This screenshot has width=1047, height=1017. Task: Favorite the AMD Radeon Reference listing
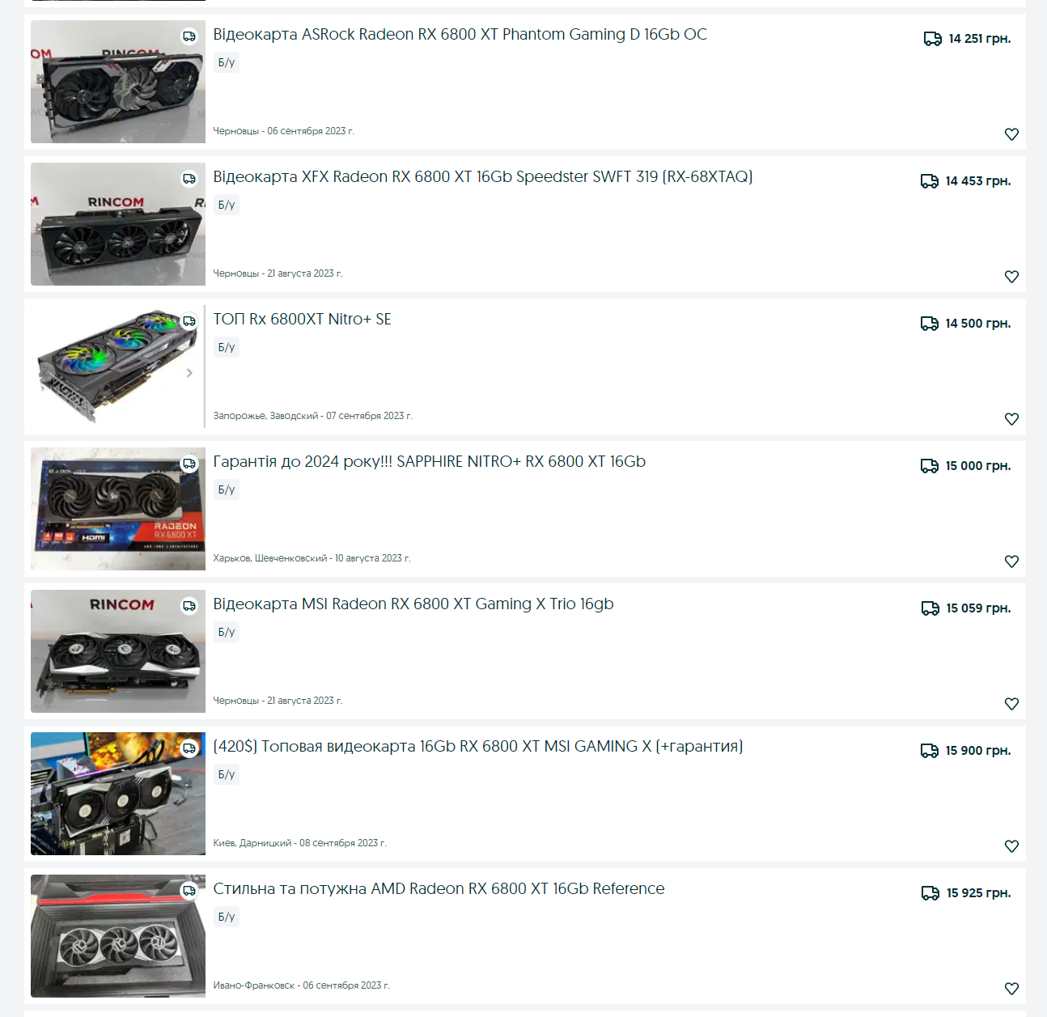(x=1011, y=989)
